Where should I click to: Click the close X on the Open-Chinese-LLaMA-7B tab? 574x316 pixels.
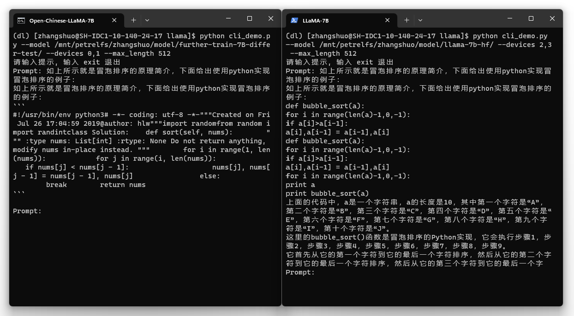click(x=114, y=20)
